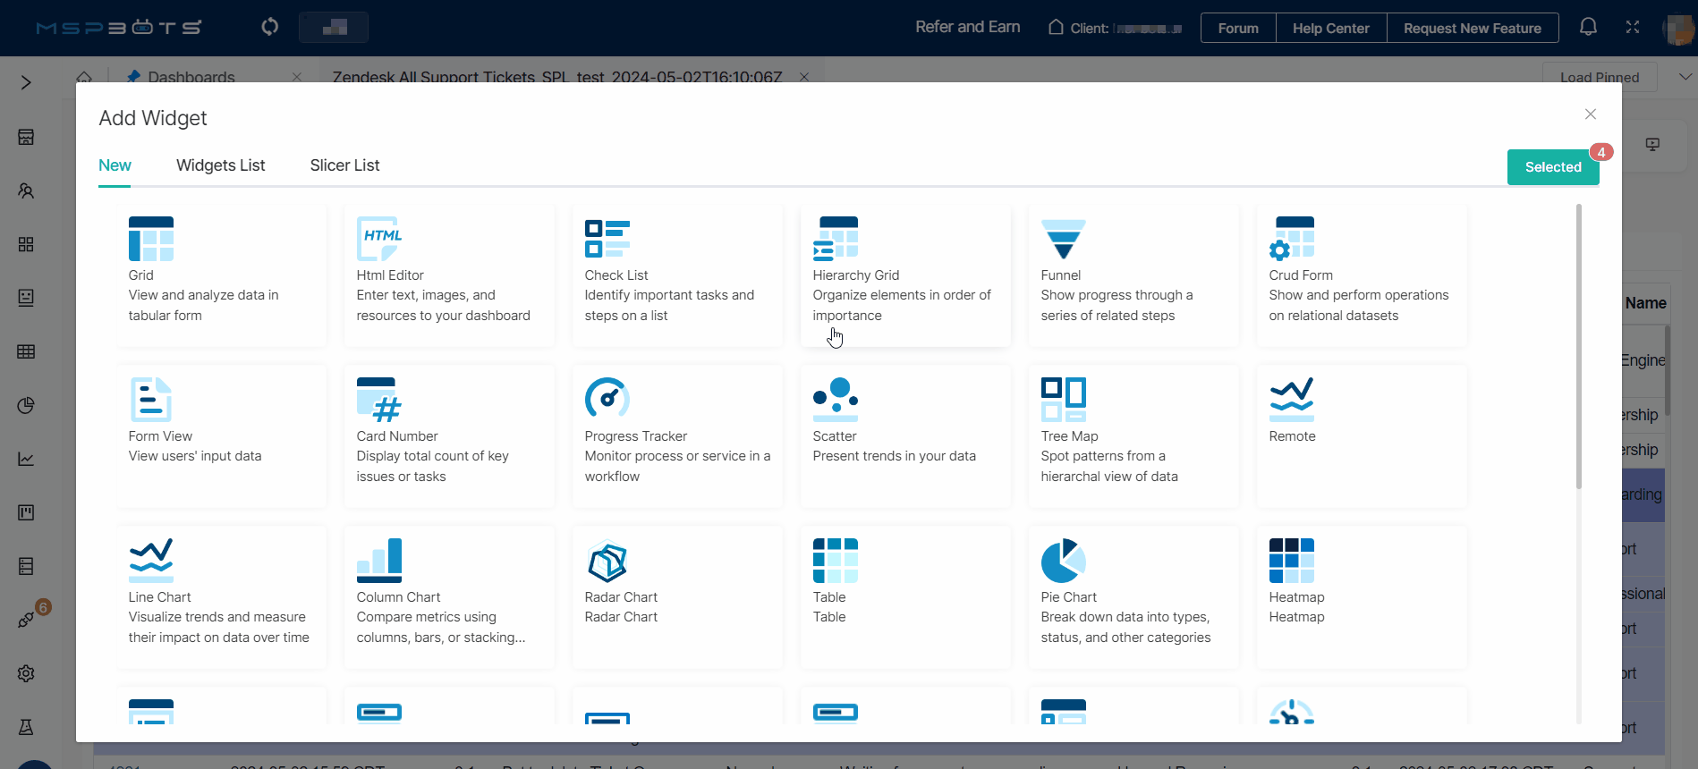Click the widget list vertical scrollbar
The width and height of the screenshot is (1698, 769).
1578,349
